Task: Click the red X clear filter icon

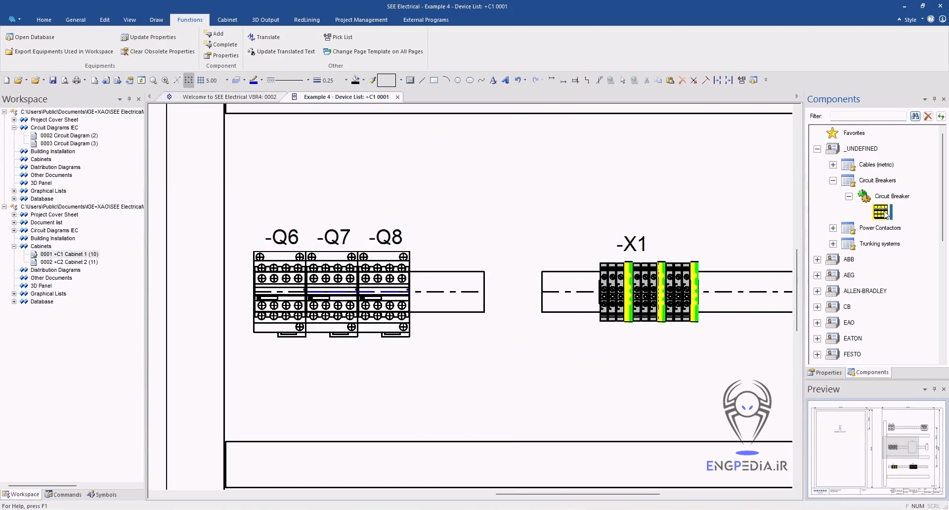Action: coord(928,116)
